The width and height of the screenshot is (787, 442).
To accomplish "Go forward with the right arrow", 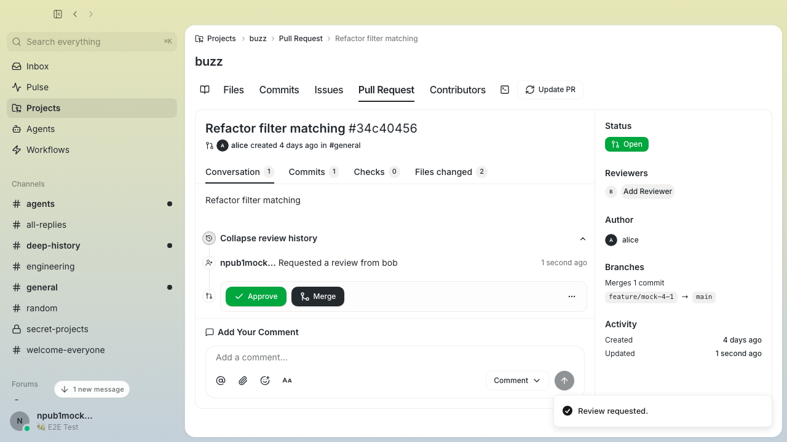I will click(91, 14).
